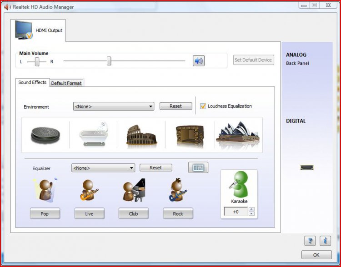Click the Karaoke label text
341x267 pixels.
pos(239,202)
